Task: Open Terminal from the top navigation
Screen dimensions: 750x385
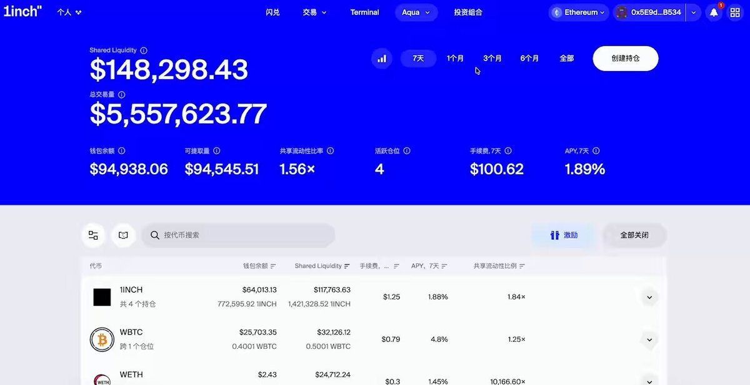Action: (x=365, y=12)
